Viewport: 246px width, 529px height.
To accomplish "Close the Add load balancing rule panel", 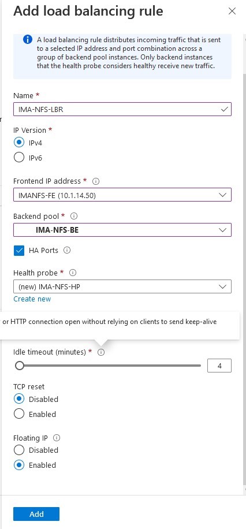I will coord(232,11).
